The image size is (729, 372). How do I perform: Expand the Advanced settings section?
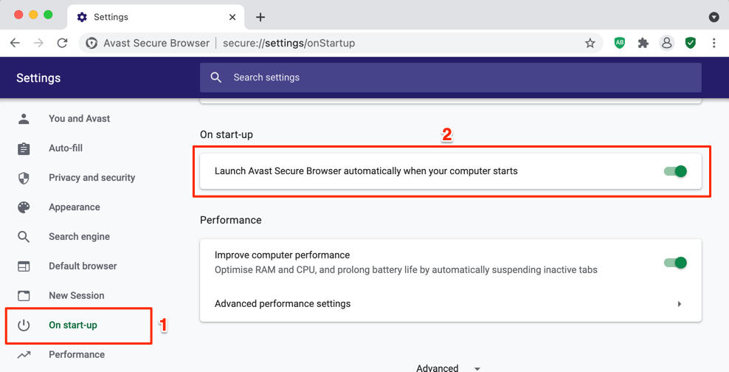(448, 368)
